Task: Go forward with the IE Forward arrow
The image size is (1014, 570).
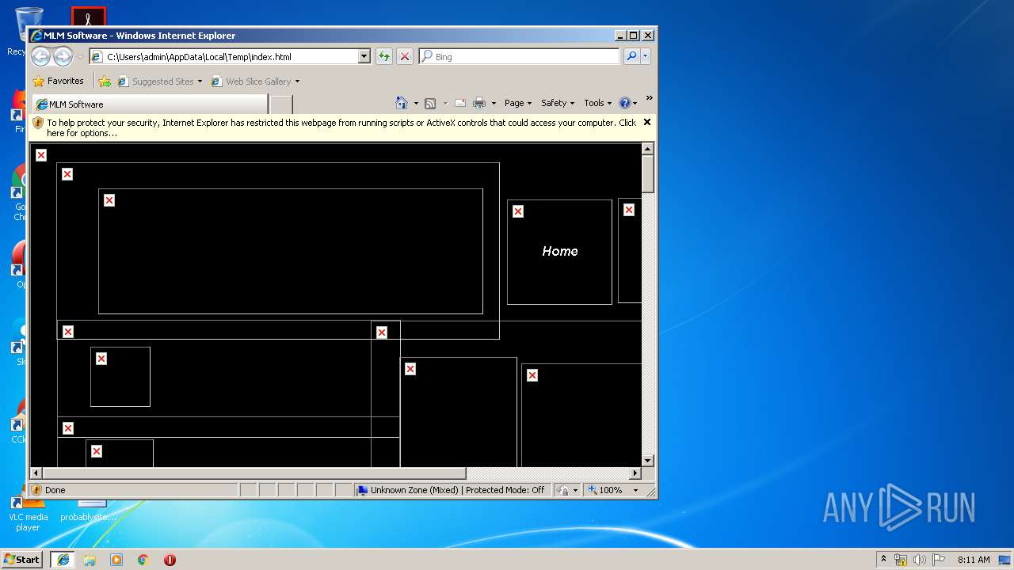Action: pyautogui.click(x=63, y=56)
